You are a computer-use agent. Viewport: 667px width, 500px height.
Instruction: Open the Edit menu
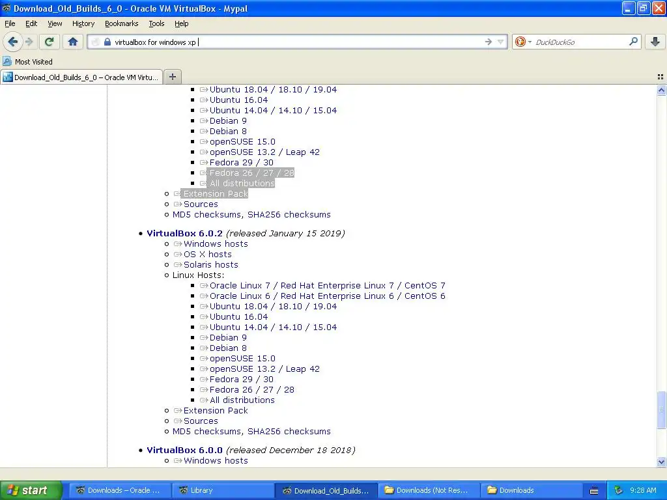click(x=31, y=23)
